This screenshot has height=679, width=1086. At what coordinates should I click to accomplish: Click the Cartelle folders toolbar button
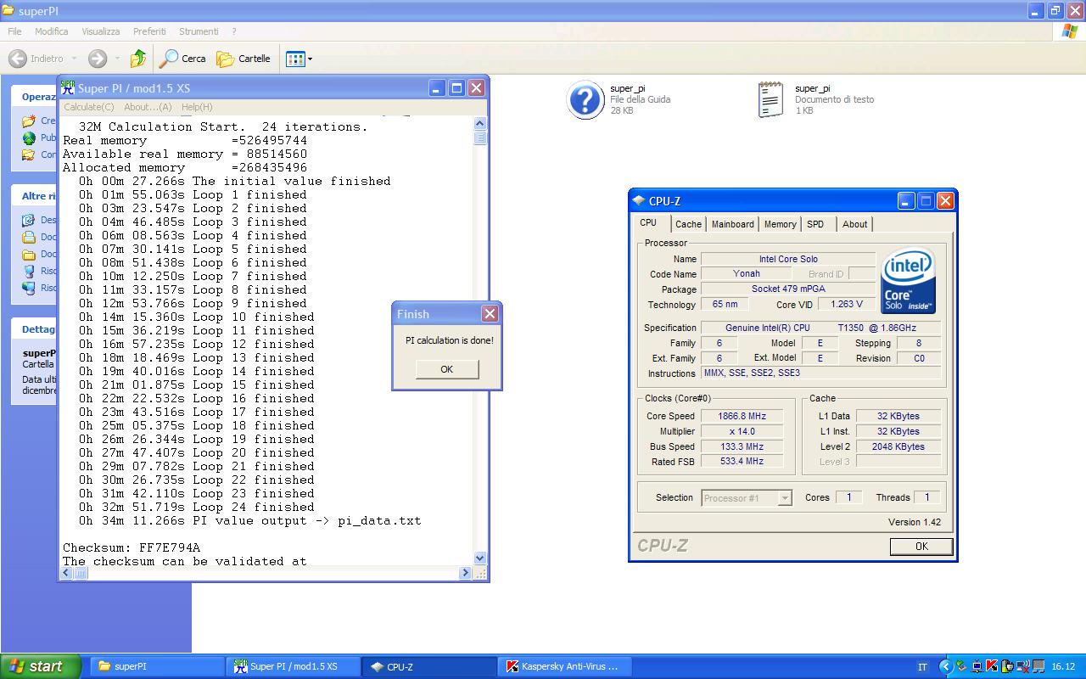244,59
